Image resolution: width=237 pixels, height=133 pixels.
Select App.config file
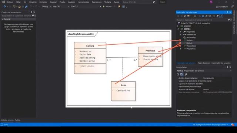(x=191, y=37)
